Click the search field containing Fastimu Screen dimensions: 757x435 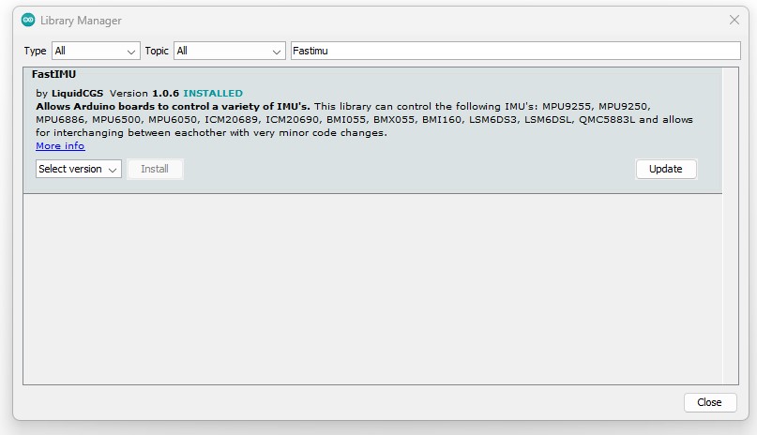pos(515,51)
